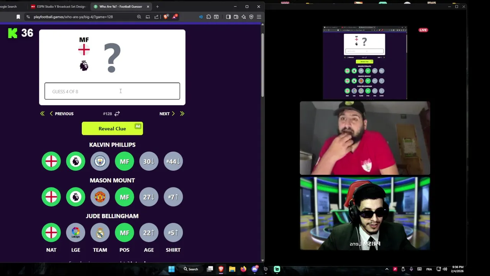Click Mason Mount's England flag badge

51,197
